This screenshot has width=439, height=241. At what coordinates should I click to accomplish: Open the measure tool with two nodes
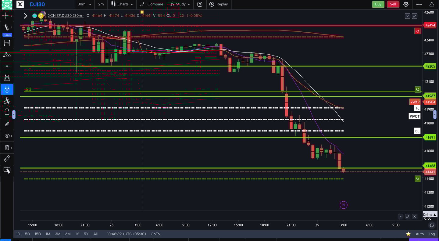(7, 43)
